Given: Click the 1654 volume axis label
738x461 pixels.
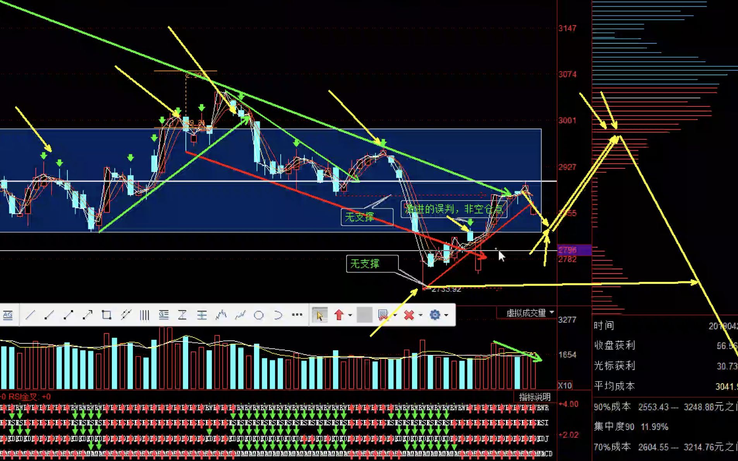Looking at the screenshot, I should point(567,355).
